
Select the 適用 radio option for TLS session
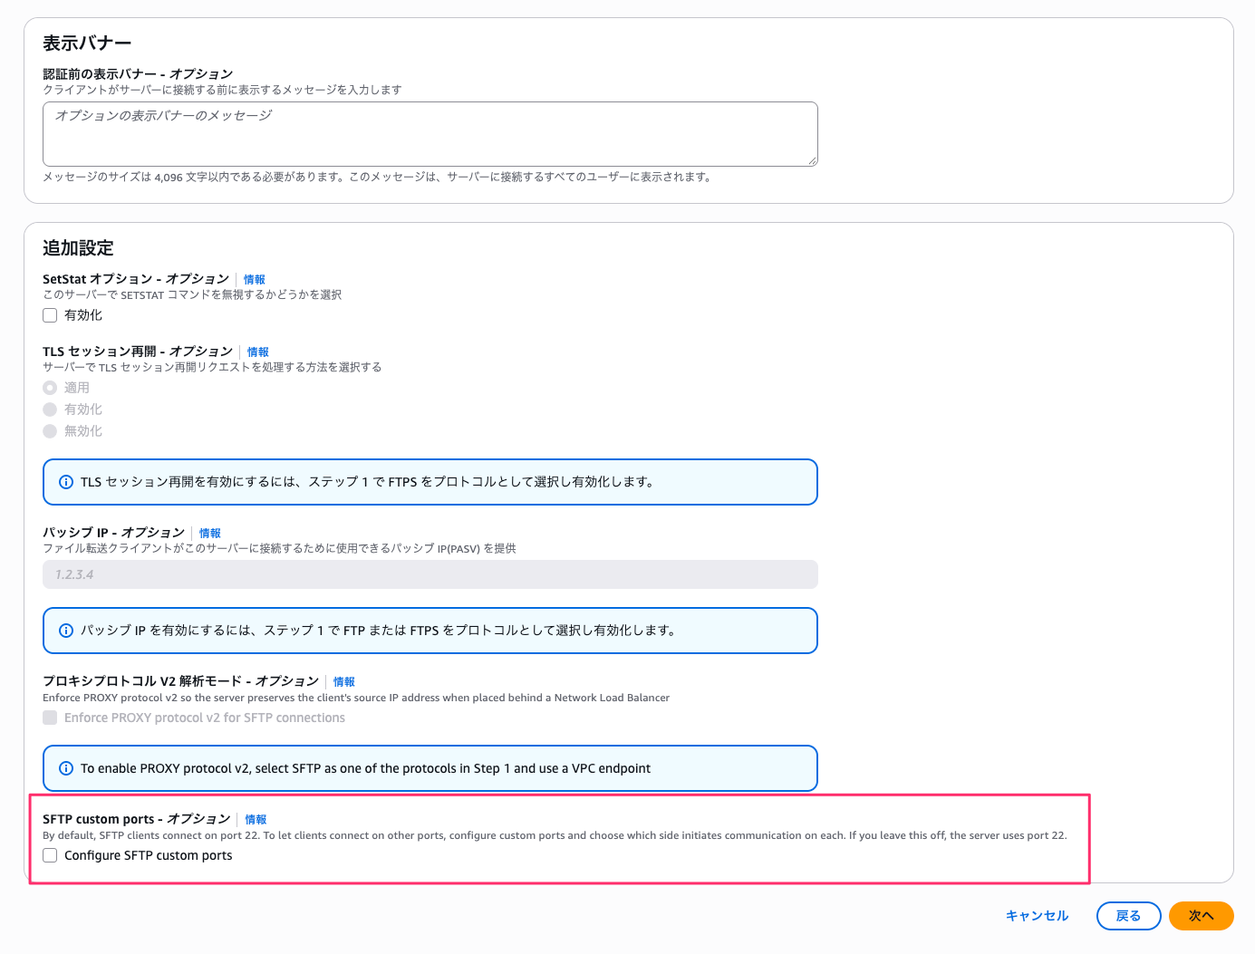50,388
